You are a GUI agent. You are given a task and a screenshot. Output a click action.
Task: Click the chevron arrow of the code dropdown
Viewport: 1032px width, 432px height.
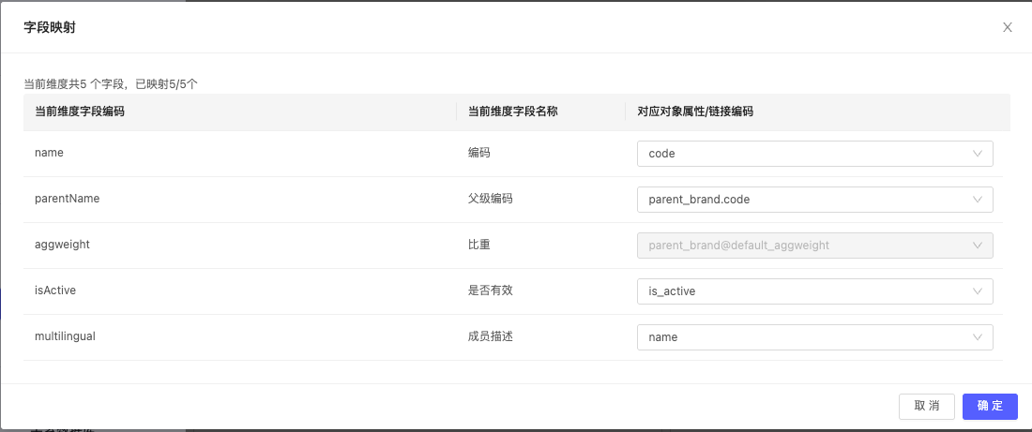tap(978, 154)
